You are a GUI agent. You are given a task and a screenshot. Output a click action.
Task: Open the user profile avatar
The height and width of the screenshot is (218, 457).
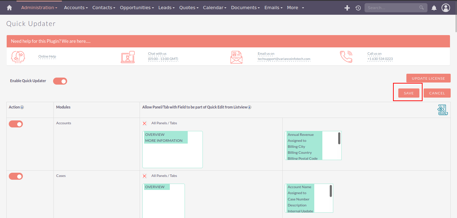(446, 8)
